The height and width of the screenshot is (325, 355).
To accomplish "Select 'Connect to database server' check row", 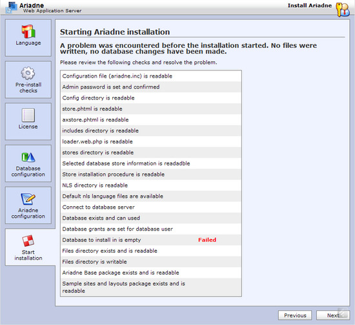I will point(151,207).
